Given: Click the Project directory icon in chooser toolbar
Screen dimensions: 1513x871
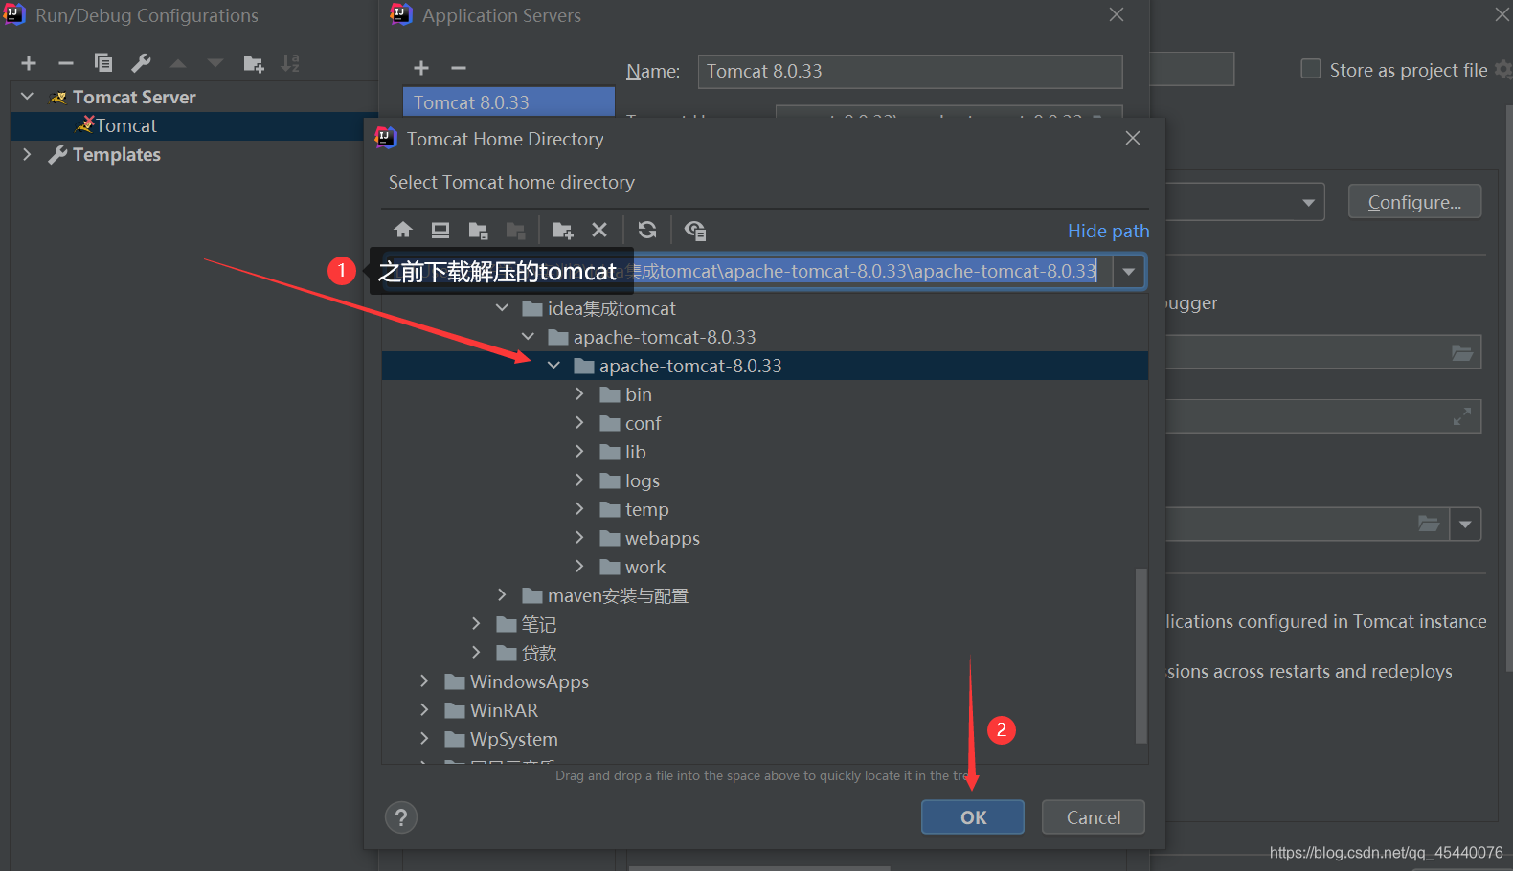Looking at the screenshot, I should click(x=478, y=230).
